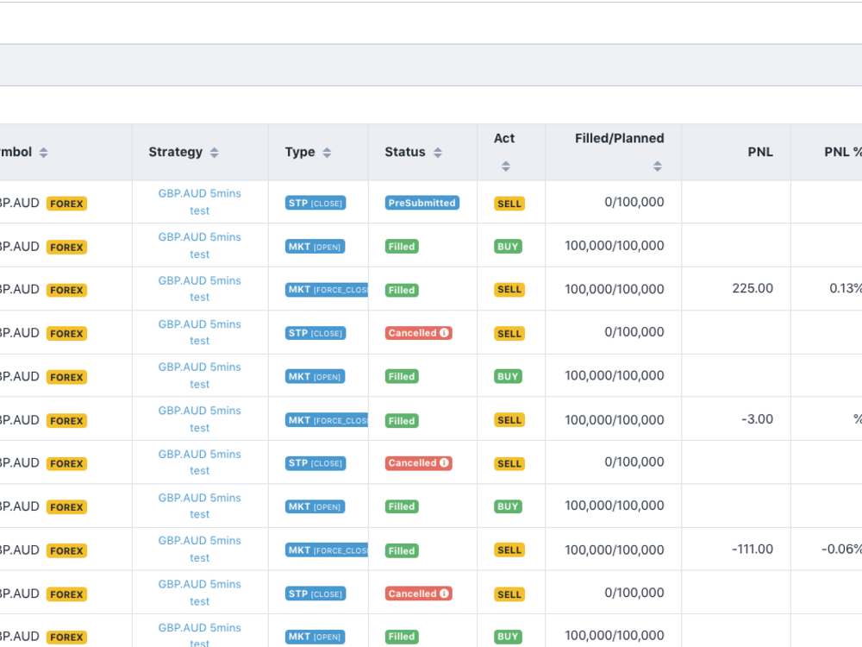Click the STP [CLOSE] type badge in row one
The height and width of the screenshot is (647, 862).
pyautogui.click(x=315, y=203)
